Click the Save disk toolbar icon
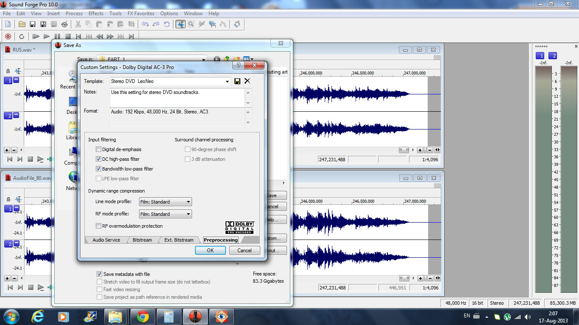 (x=32, y=24)
